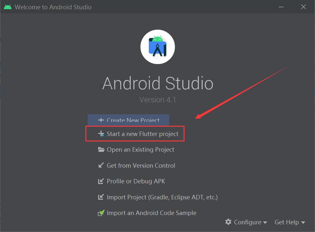This screenshot has height=232, width=315.
Task: Select Get from Version Control
Action: tap(137, 165)
